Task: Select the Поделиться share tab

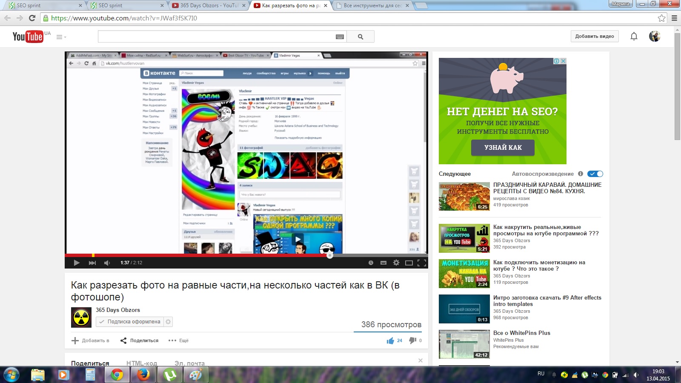Action: coord(90,363)
